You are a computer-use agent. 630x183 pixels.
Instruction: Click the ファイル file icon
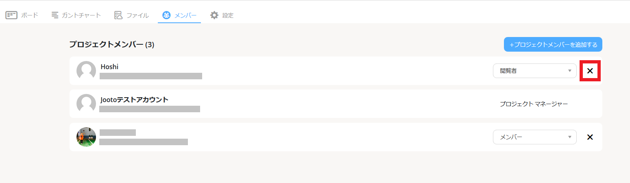[x=118, y=15]
